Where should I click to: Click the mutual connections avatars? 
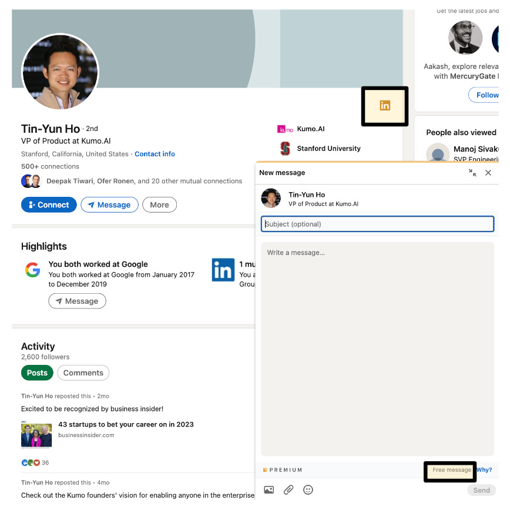click(31, 181)
